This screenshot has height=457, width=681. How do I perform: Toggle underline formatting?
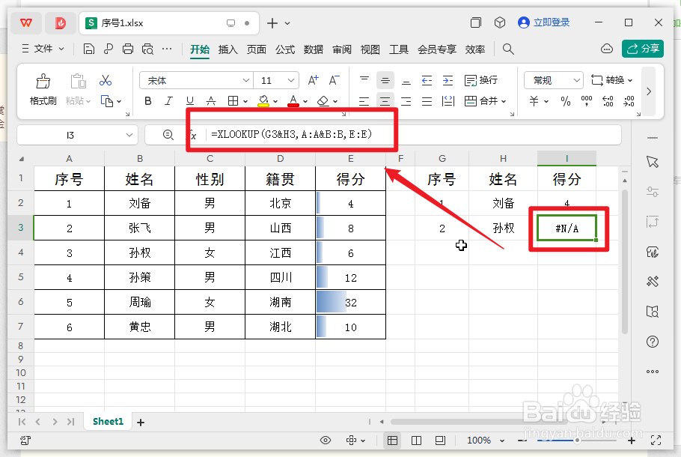[190, 100]
